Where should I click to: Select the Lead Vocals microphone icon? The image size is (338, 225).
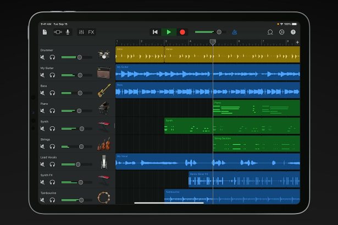click(104, 162)
